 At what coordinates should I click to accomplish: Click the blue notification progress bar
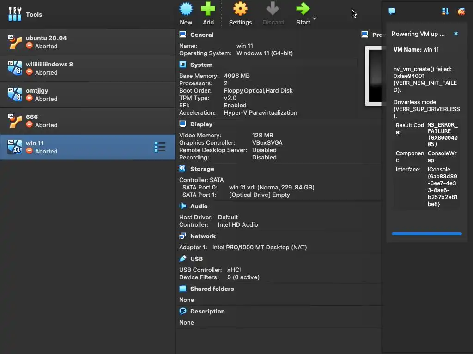coord(426,234)
